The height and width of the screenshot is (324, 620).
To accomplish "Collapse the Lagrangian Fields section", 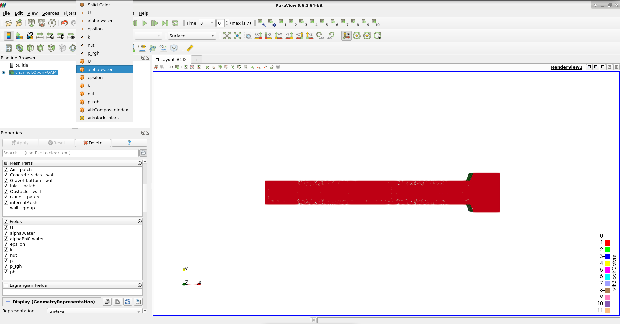I will click(140, 285).
